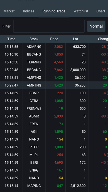Click the Stock column header
This screenshot has height=192, width=108.
(34, 39)
